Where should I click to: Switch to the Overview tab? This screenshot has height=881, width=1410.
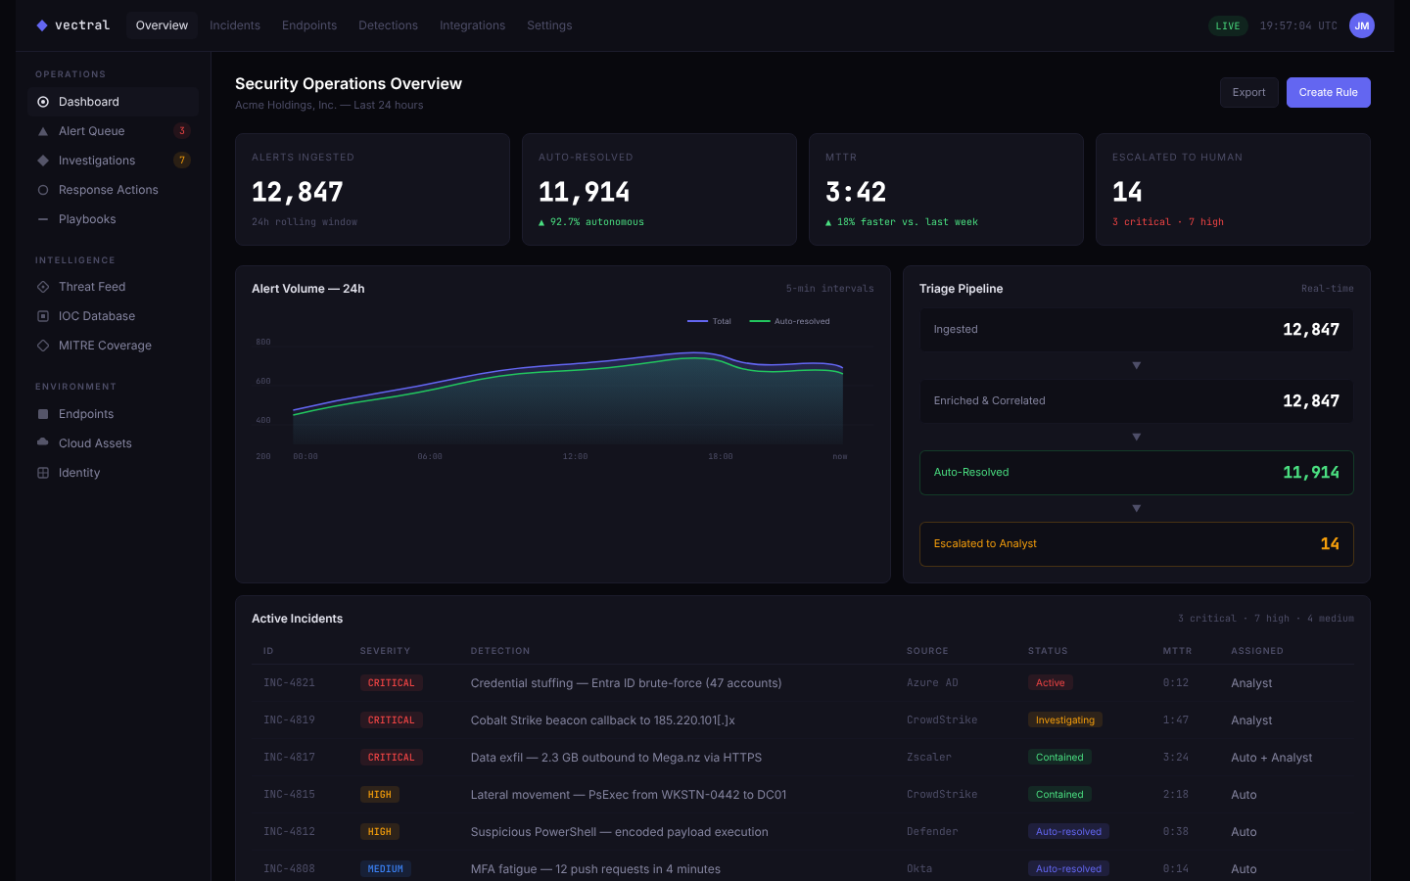pyautogui.click(x=162, y=25)
